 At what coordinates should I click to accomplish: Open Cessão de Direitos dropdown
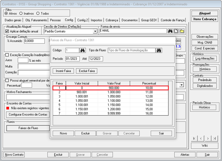(95, 32)
